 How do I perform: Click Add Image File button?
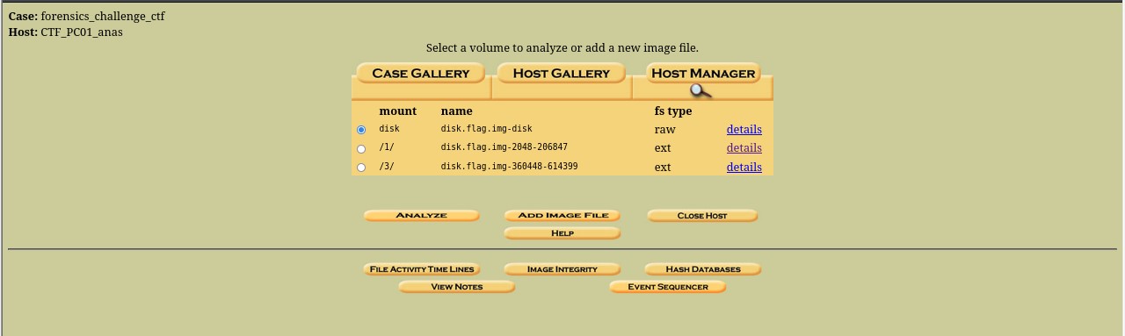click(562, 215)
